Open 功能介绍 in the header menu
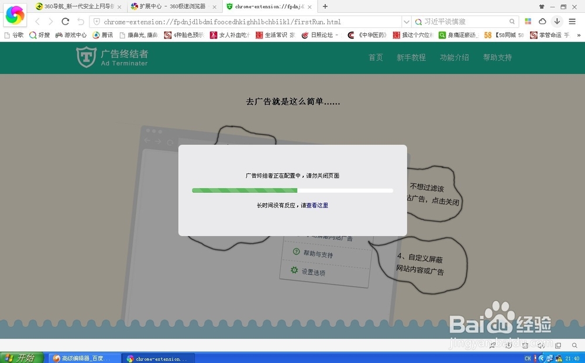585x363 pixels. (x=455, y=57)
